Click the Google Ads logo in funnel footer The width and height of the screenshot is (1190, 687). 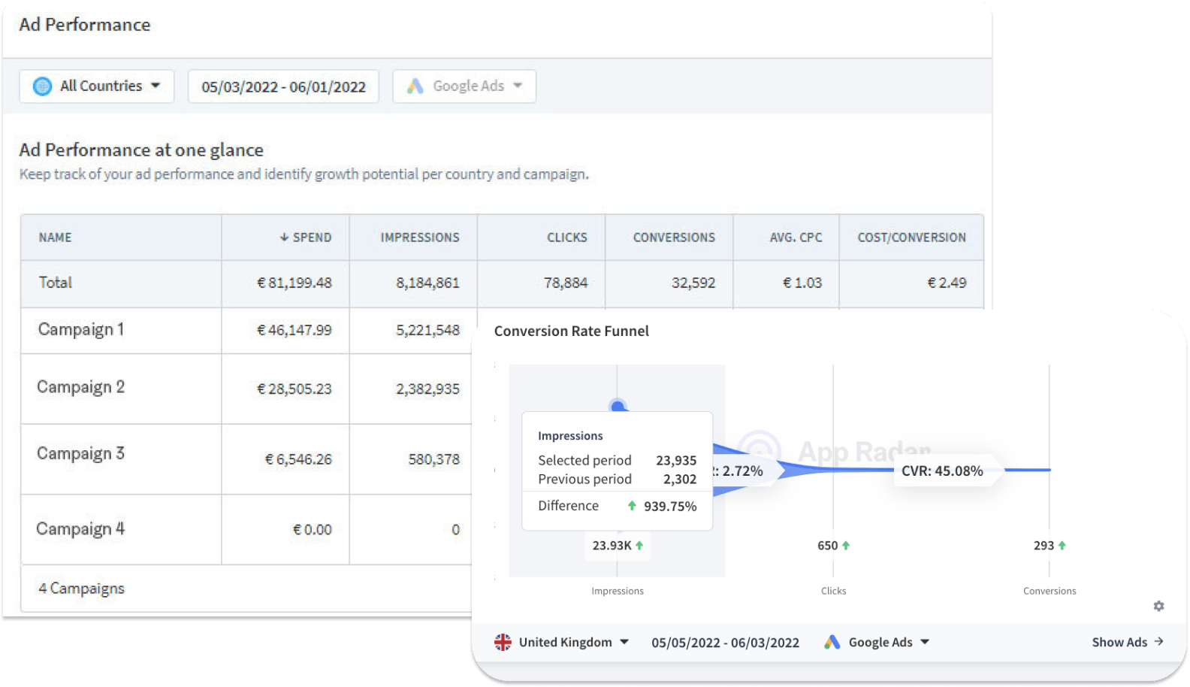point(832,642)
